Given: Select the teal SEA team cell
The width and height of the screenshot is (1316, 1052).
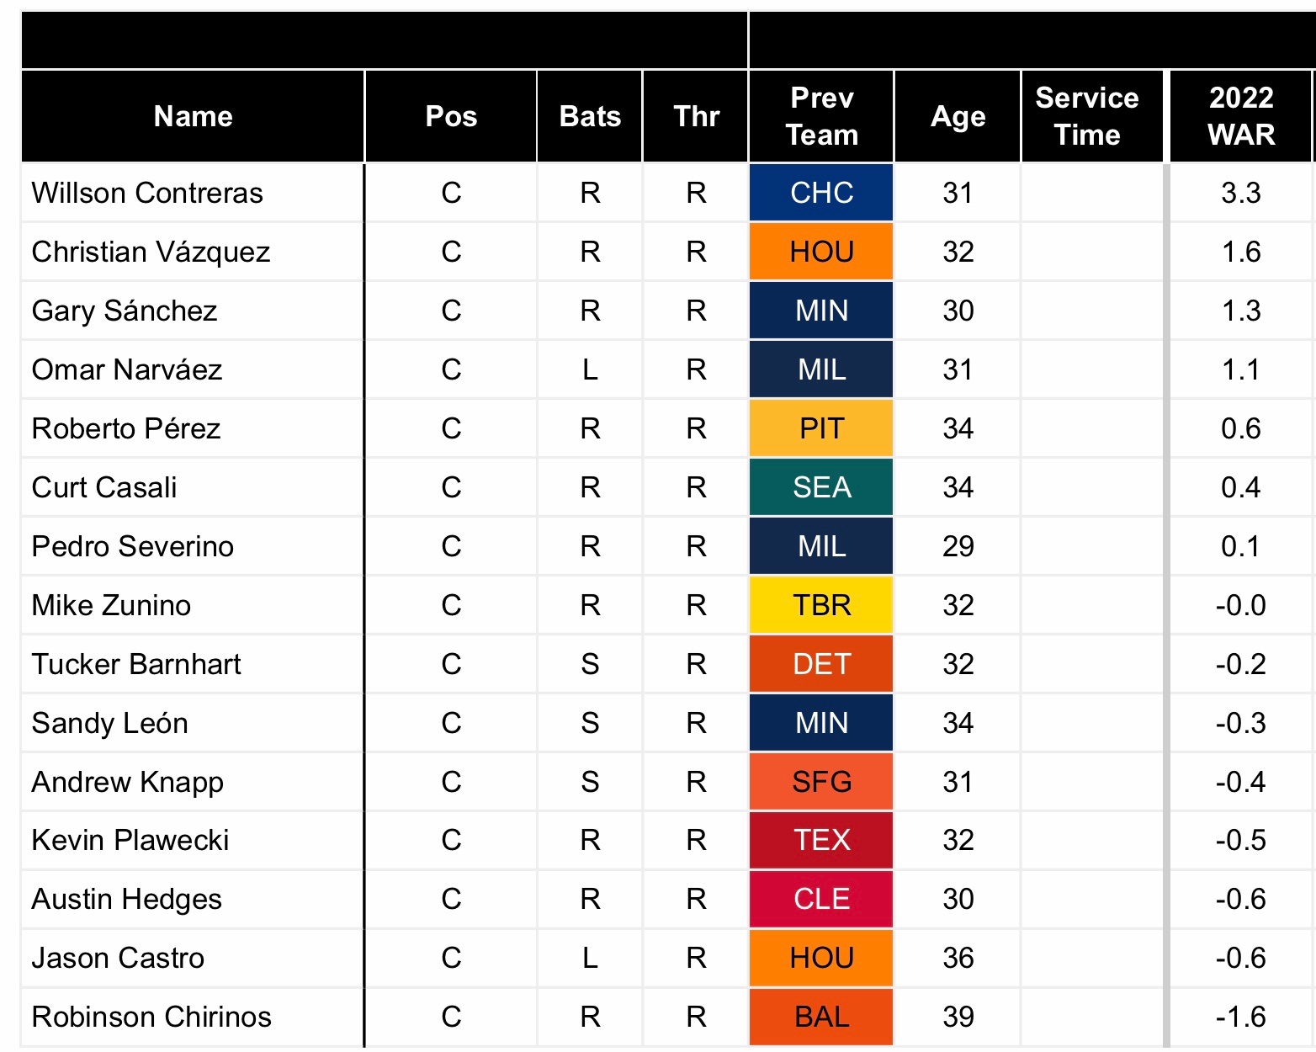Looking at the screenshot, I should 821,487.
